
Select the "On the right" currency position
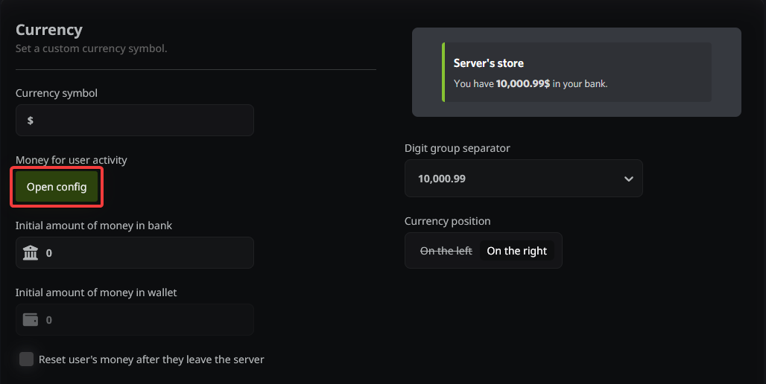[516, 251]
